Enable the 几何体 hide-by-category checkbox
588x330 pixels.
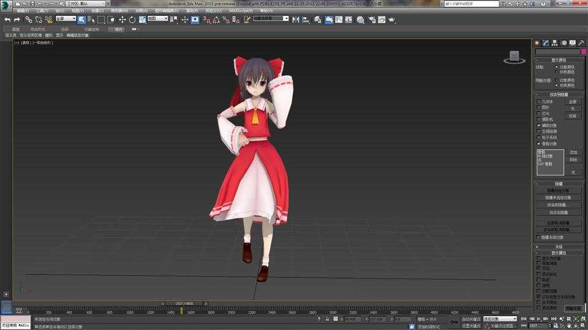point(538,101)
